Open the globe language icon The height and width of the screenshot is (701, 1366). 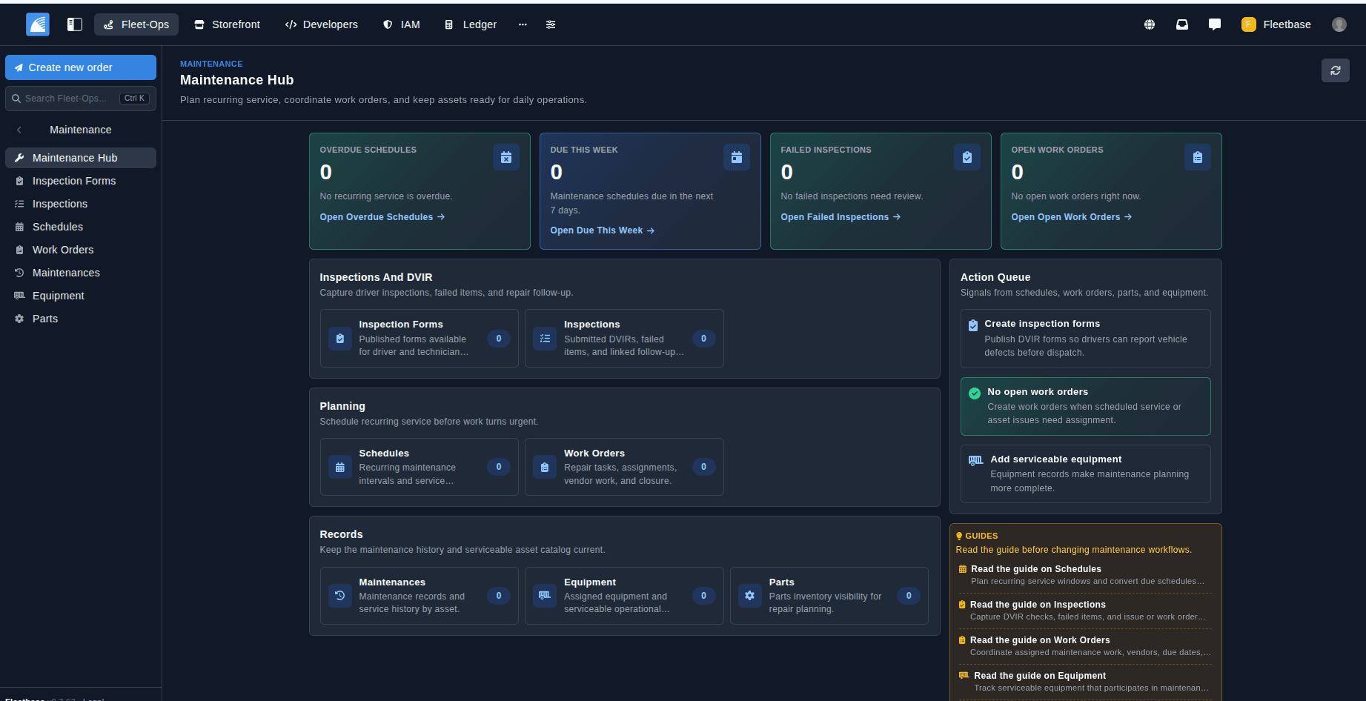[x=1150, y=24]
